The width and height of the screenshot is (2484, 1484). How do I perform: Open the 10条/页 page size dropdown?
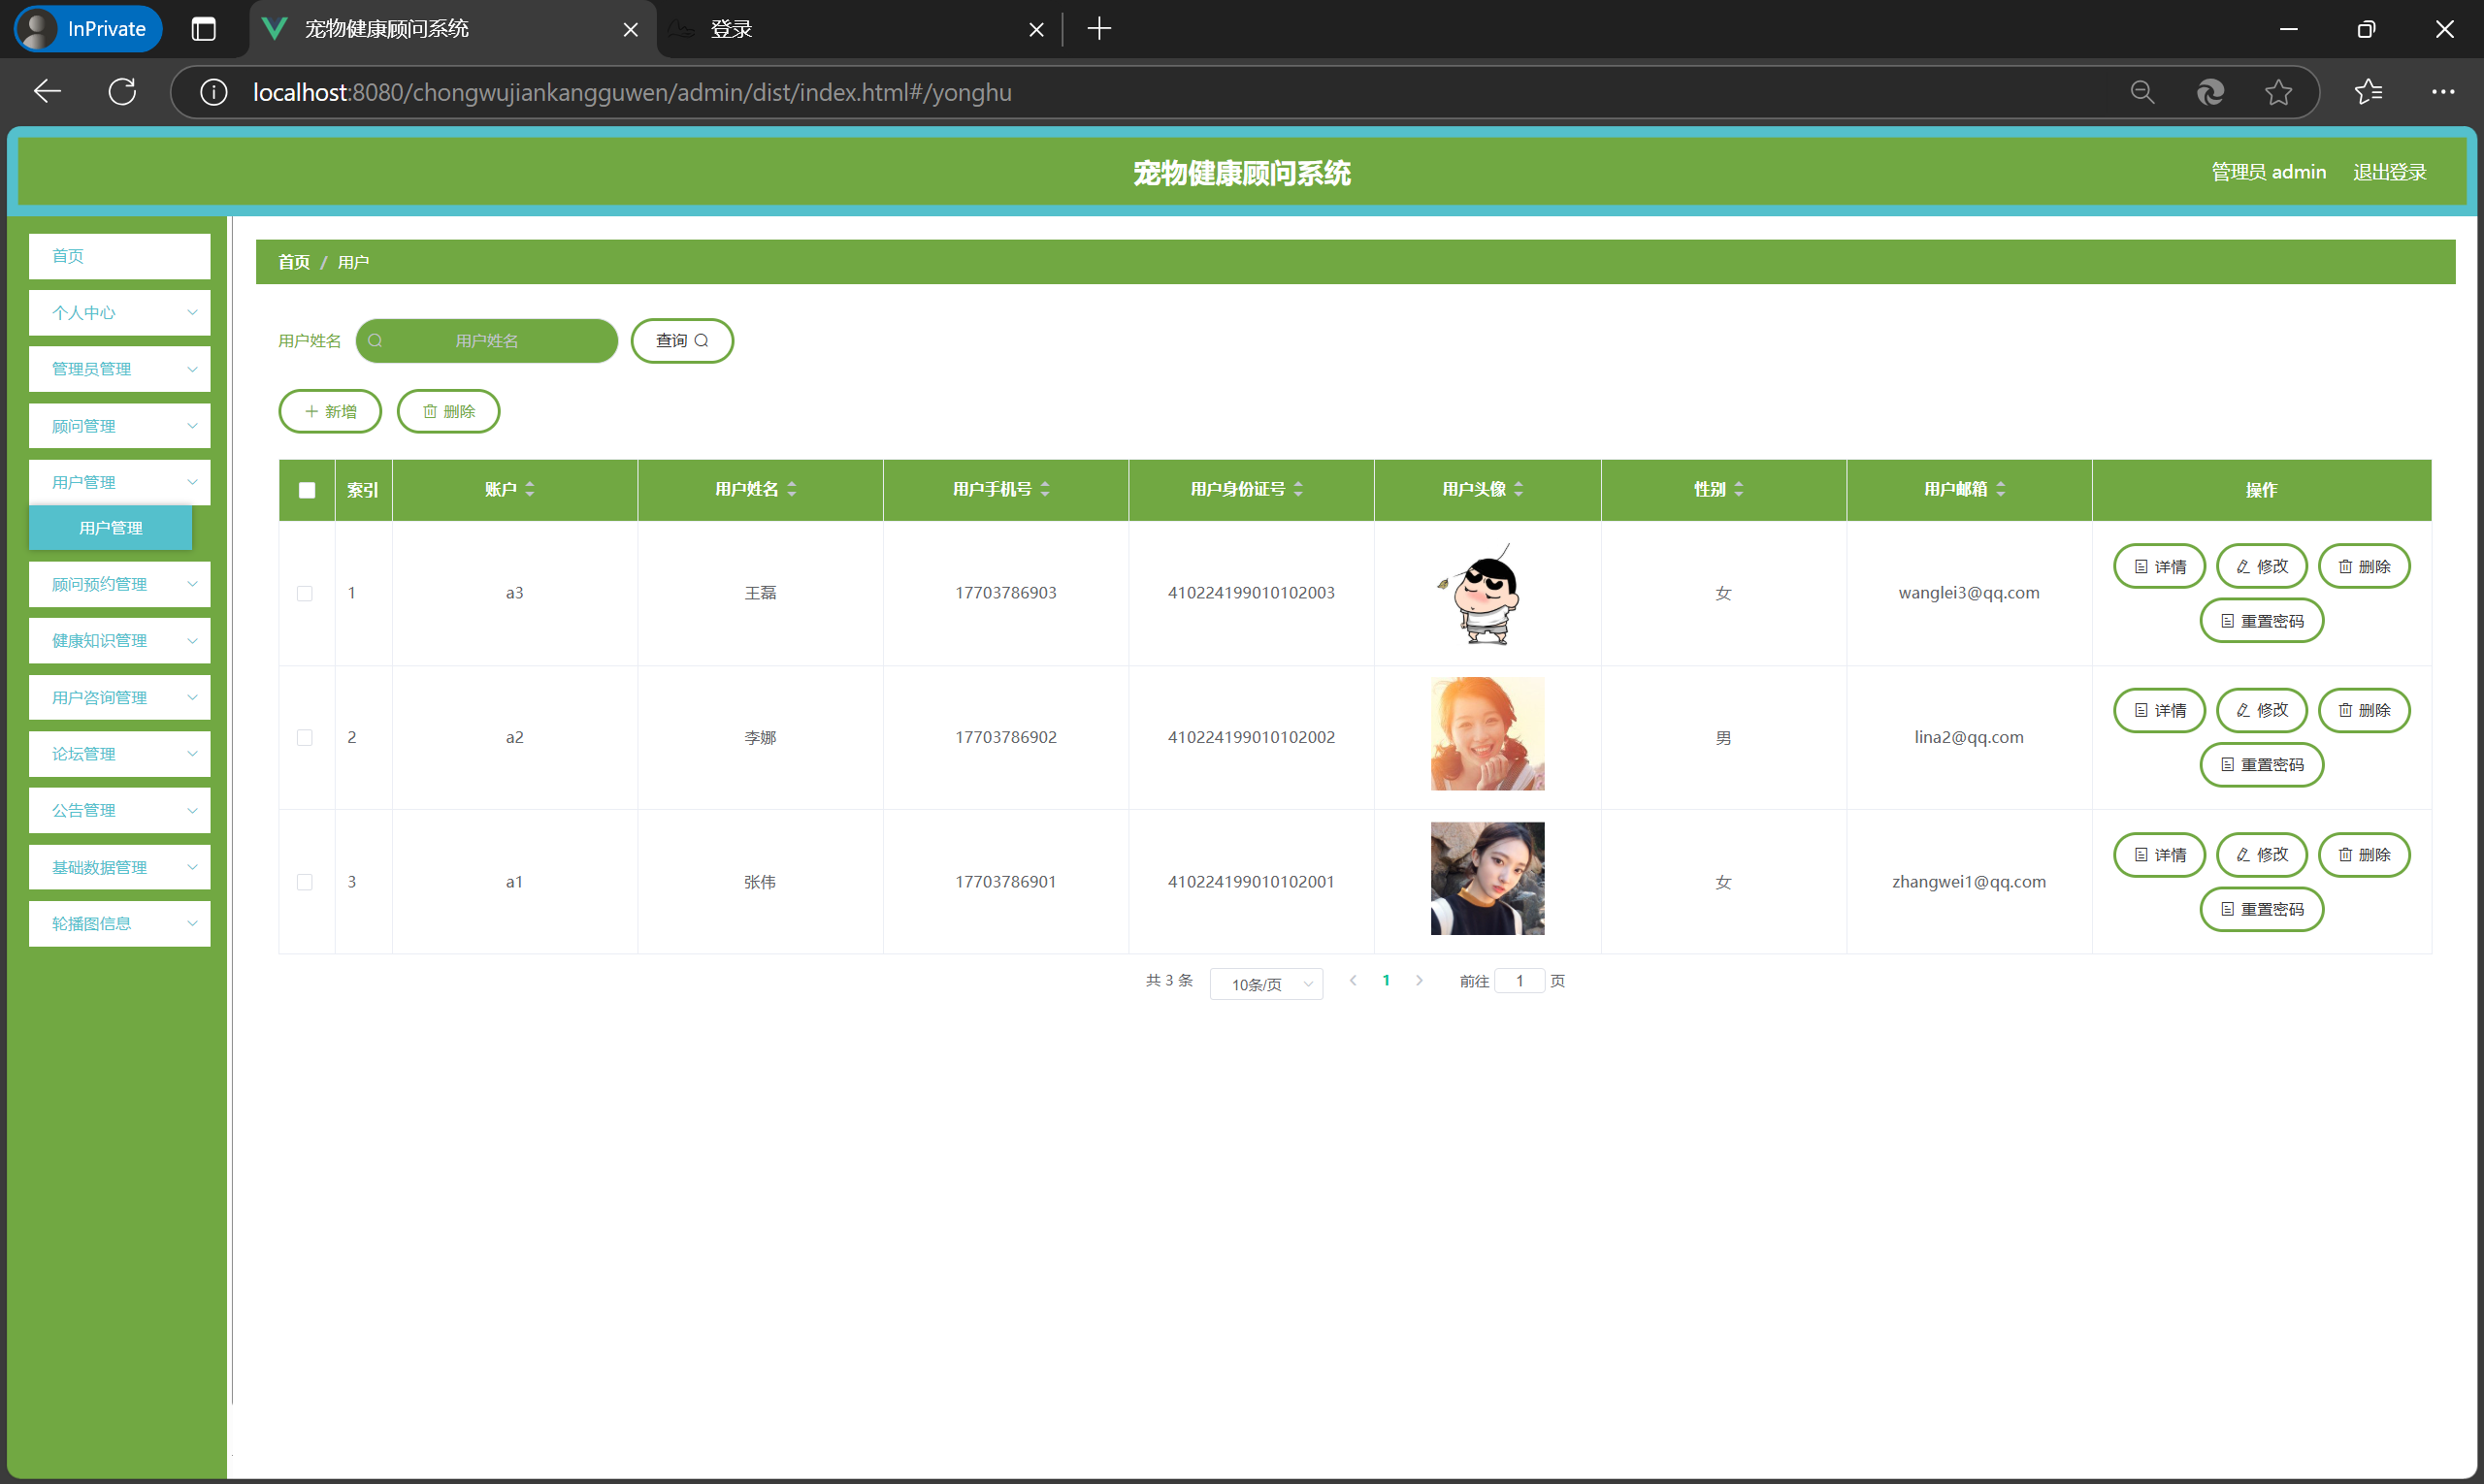pos(1265,984)
